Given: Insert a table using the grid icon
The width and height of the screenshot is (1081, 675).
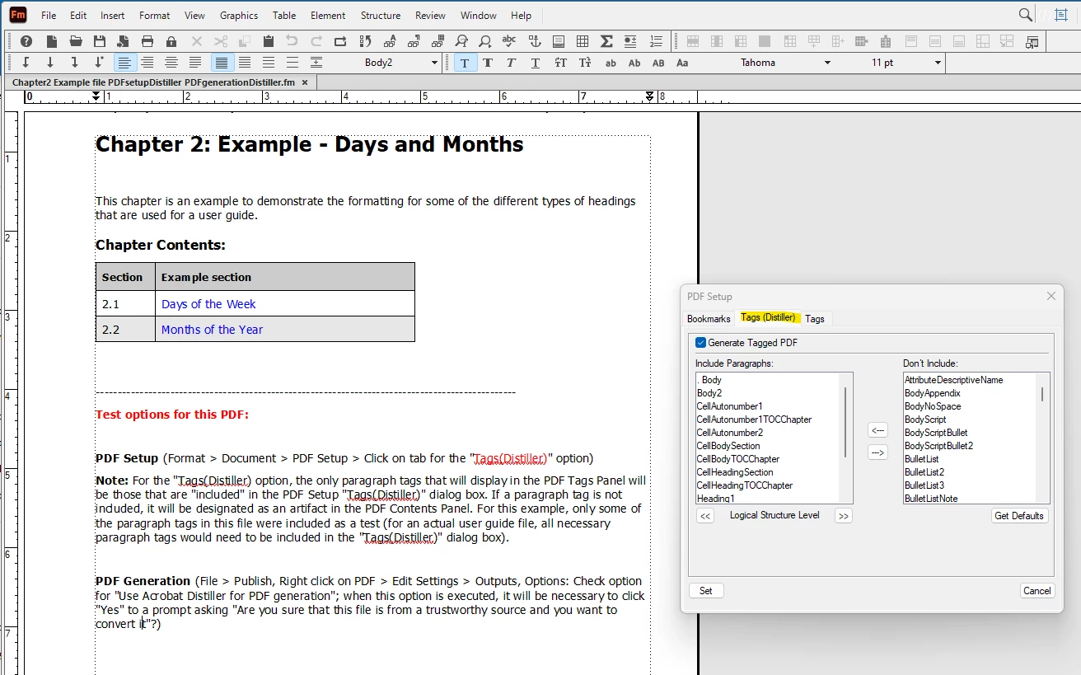Looking at the screenshot, I should tap(583, 41).
